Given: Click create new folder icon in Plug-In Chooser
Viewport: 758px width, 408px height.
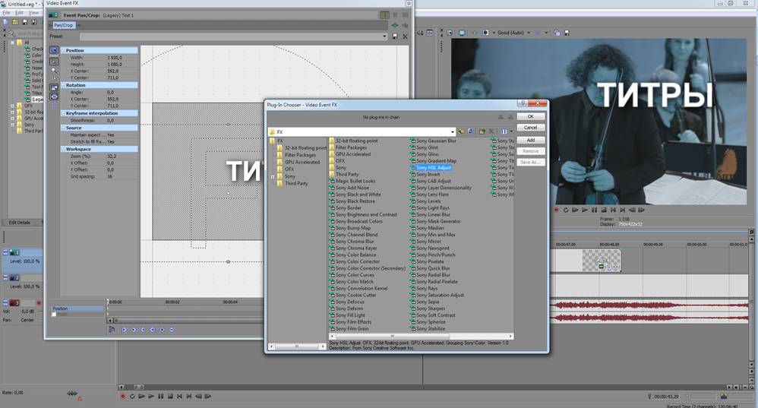Looking at the screenshot, I should (x=482, y=131).
